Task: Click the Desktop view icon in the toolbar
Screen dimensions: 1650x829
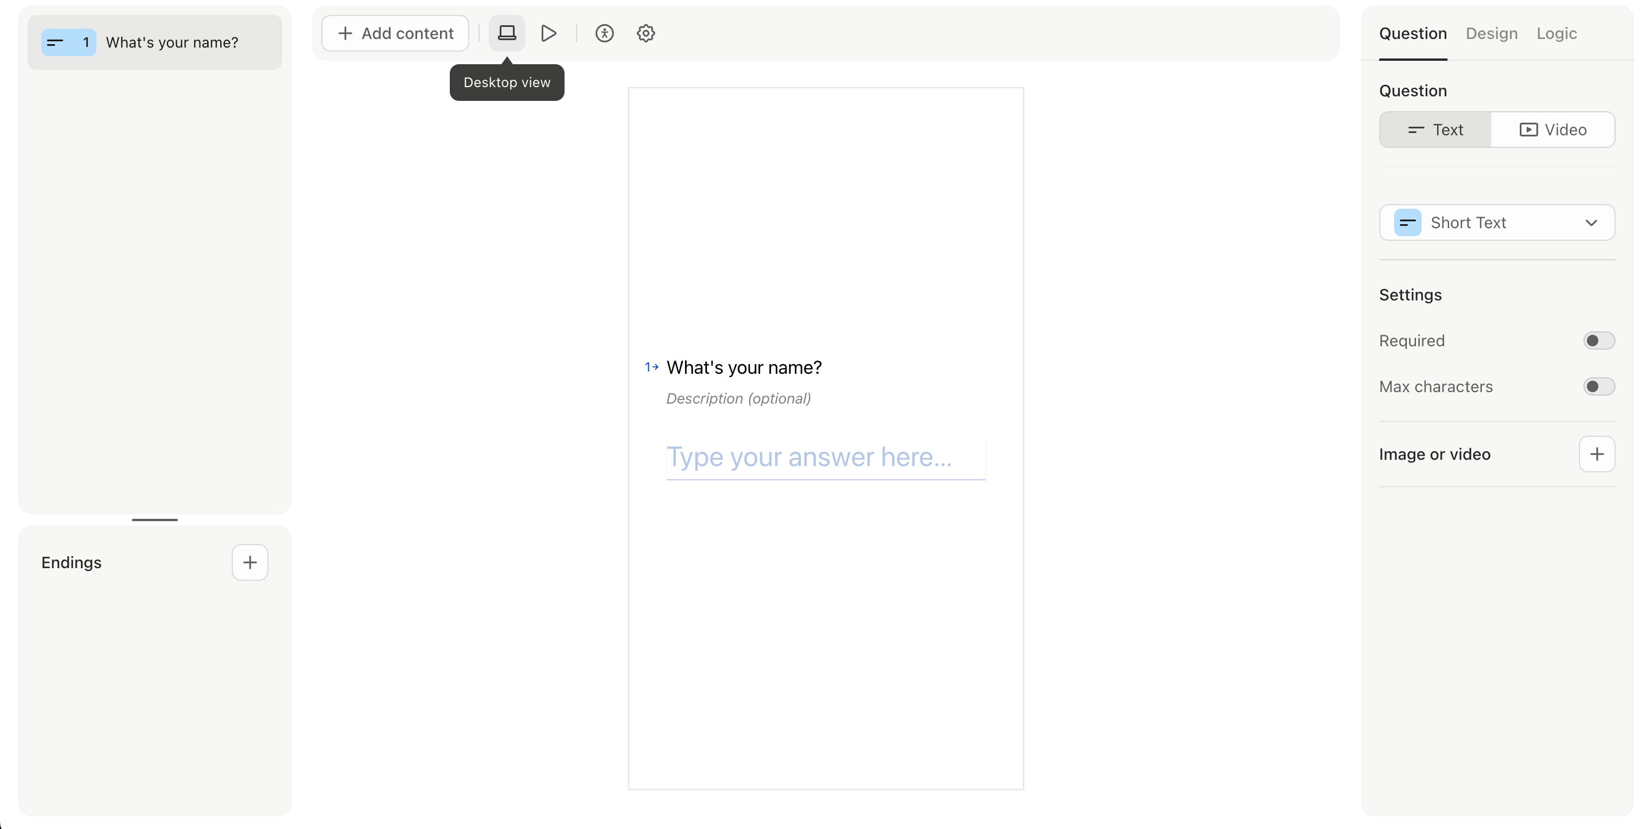Action: tap(507, 33)
